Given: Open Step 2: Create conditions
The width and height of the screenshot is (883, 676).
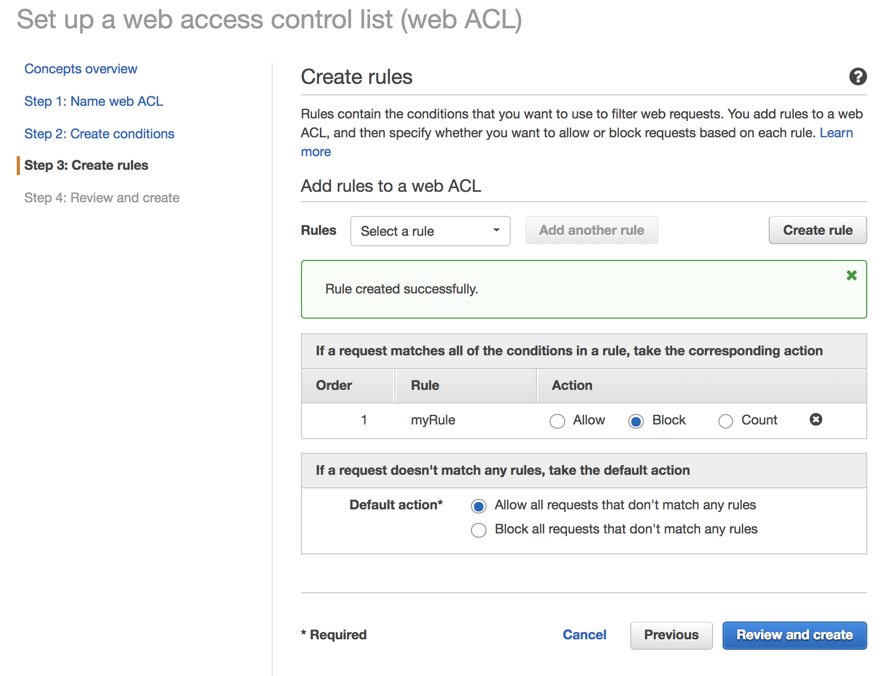Looking at the screenshot, I should [x=100, y=134].
